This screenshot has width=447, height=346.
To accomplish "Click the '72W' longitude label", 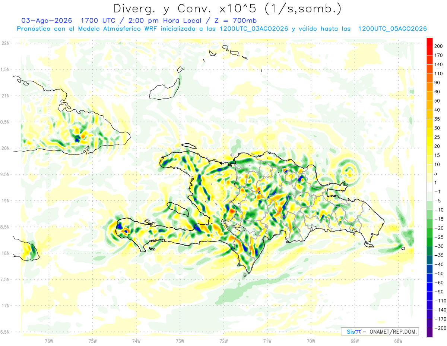I will [223, 341].
